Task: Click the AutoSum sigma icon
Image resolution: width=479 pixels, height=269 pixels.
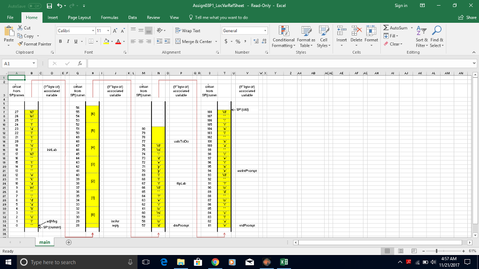Action: [x=386, y=28]
